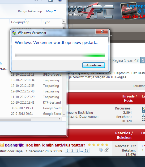Go to page 2 of the antivirus thread

tap(72, 150)
